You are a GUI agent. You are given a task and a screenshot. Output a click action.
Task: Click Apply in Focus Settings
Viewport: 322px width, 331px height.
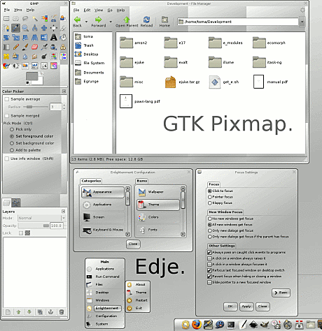point(246,307)
